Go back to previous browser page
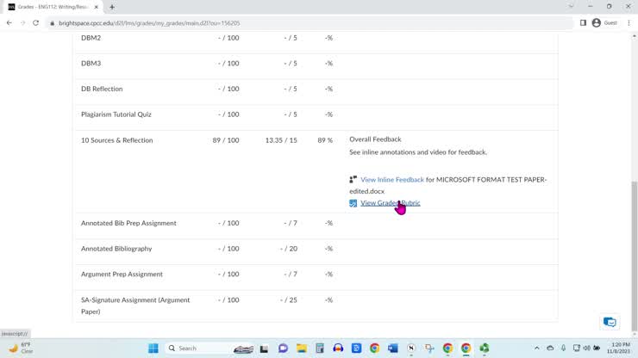Image resolution: width=638 pixels, height=358 pixels. pos(9,23)
